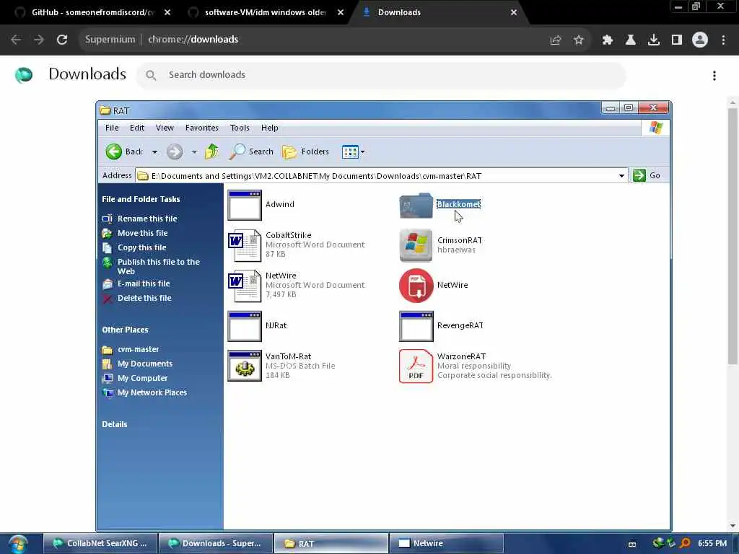Open the Views icon in toolbar
This screenshot has height=554, width=739.
point(350,151)
